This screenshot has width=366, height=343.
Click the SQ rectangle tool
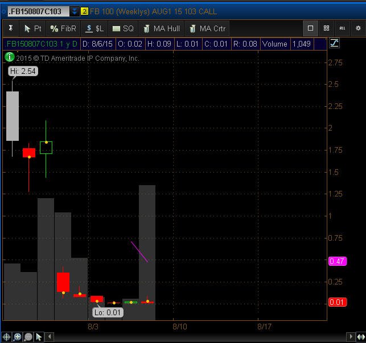[124, 28]
